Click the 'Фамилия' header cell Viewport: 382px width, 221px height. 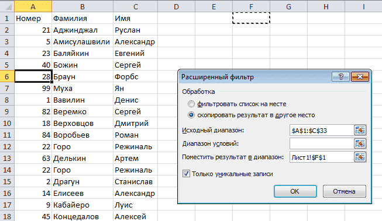coord(82,18)
